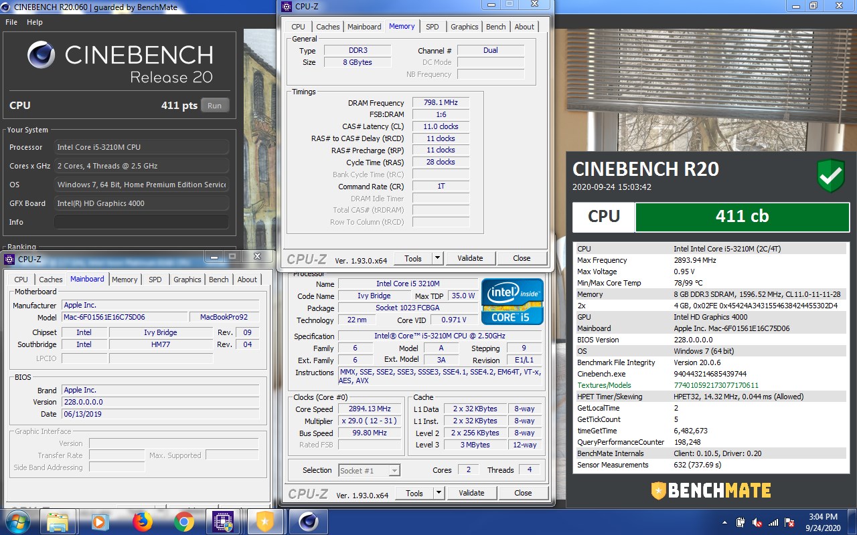Open Bench tab in Mainboard CPU-Z window
Image resolution: width=857 pixels, height=535 pixels.
pos(219,280)
